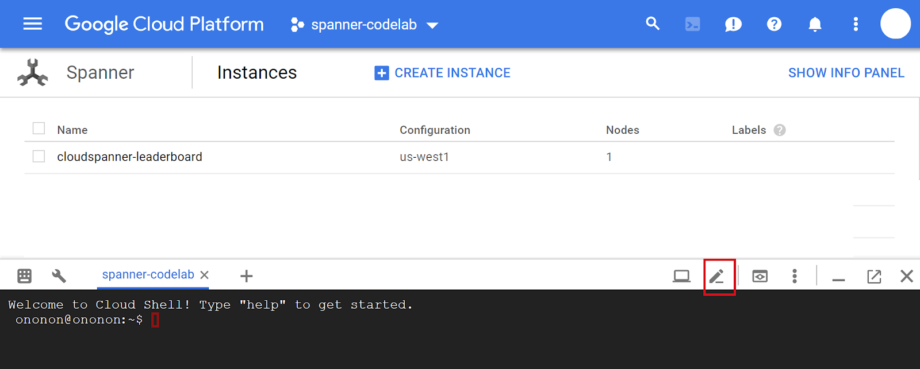Open Cloud Shell web preview icon
This screenshot has width=920, height=369.
coord(760,277)
